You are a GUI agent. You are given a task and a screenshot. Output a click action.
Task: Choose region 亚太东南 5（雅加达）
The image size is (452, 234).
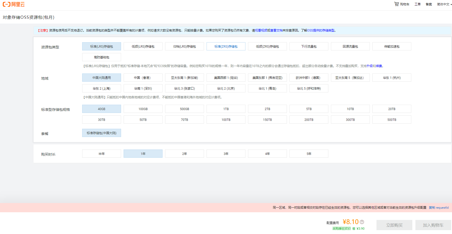coord(350,78)
